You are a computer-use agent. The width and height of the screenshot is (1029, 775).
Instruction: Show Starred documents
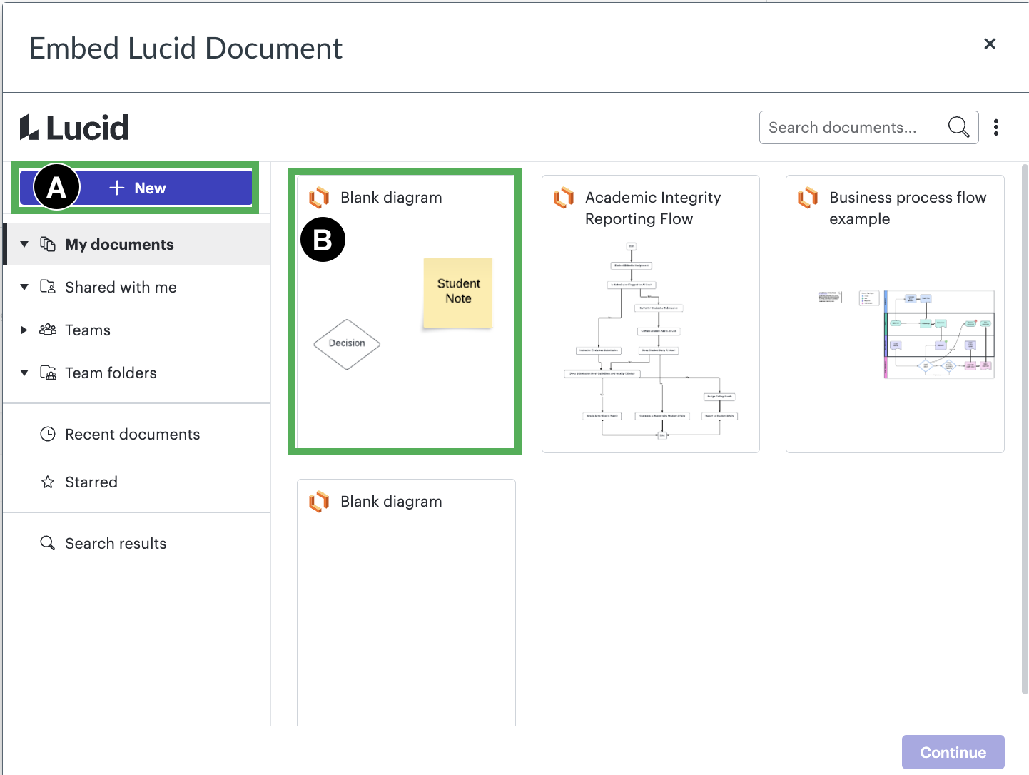pos(138,482)
